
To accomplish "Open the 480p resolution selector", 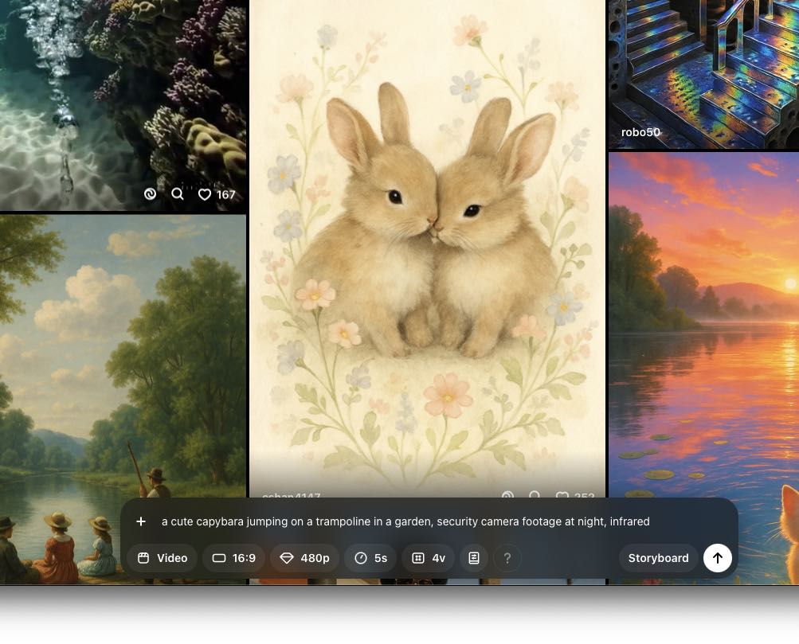I will pyautogui.click(x=304, y=558).
